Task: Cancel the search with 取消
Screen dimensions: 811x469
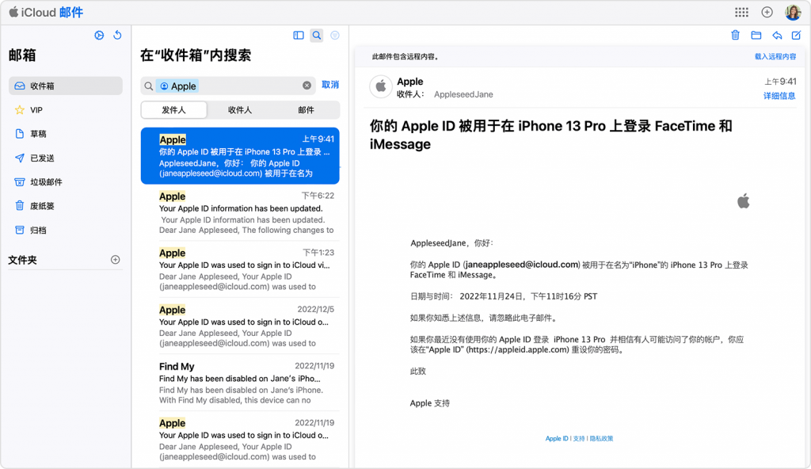Action: [x=330, y=85]
